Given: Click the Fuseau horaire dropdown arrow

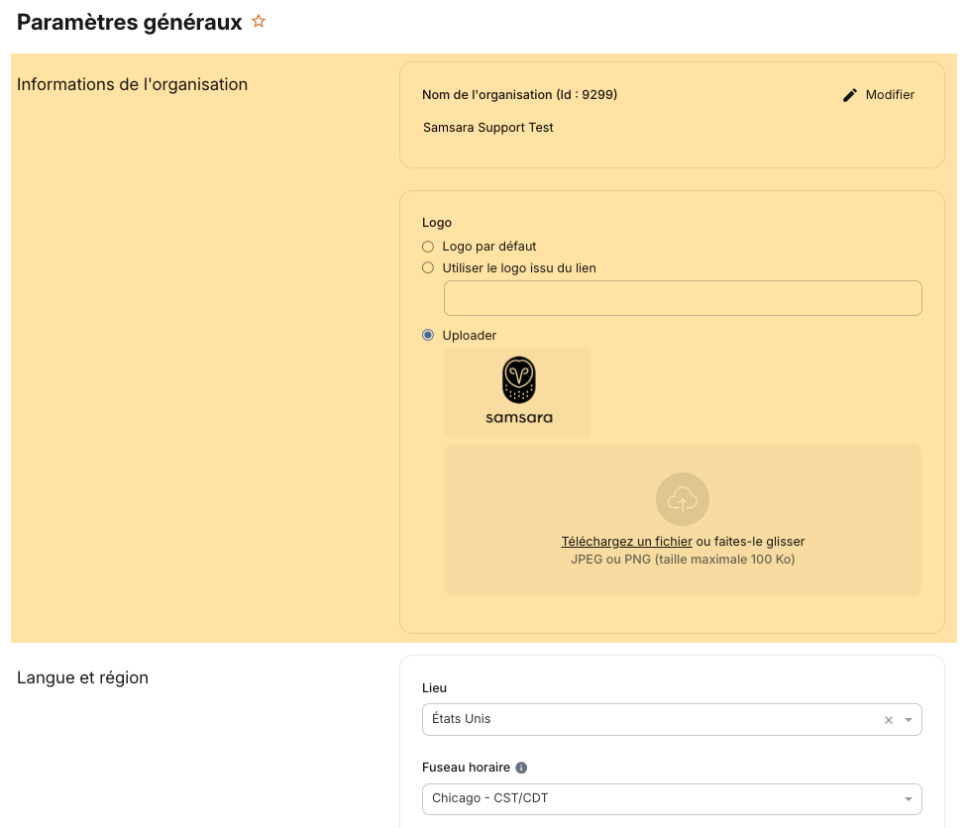Looking at the screenshot, I should (909, 799).
